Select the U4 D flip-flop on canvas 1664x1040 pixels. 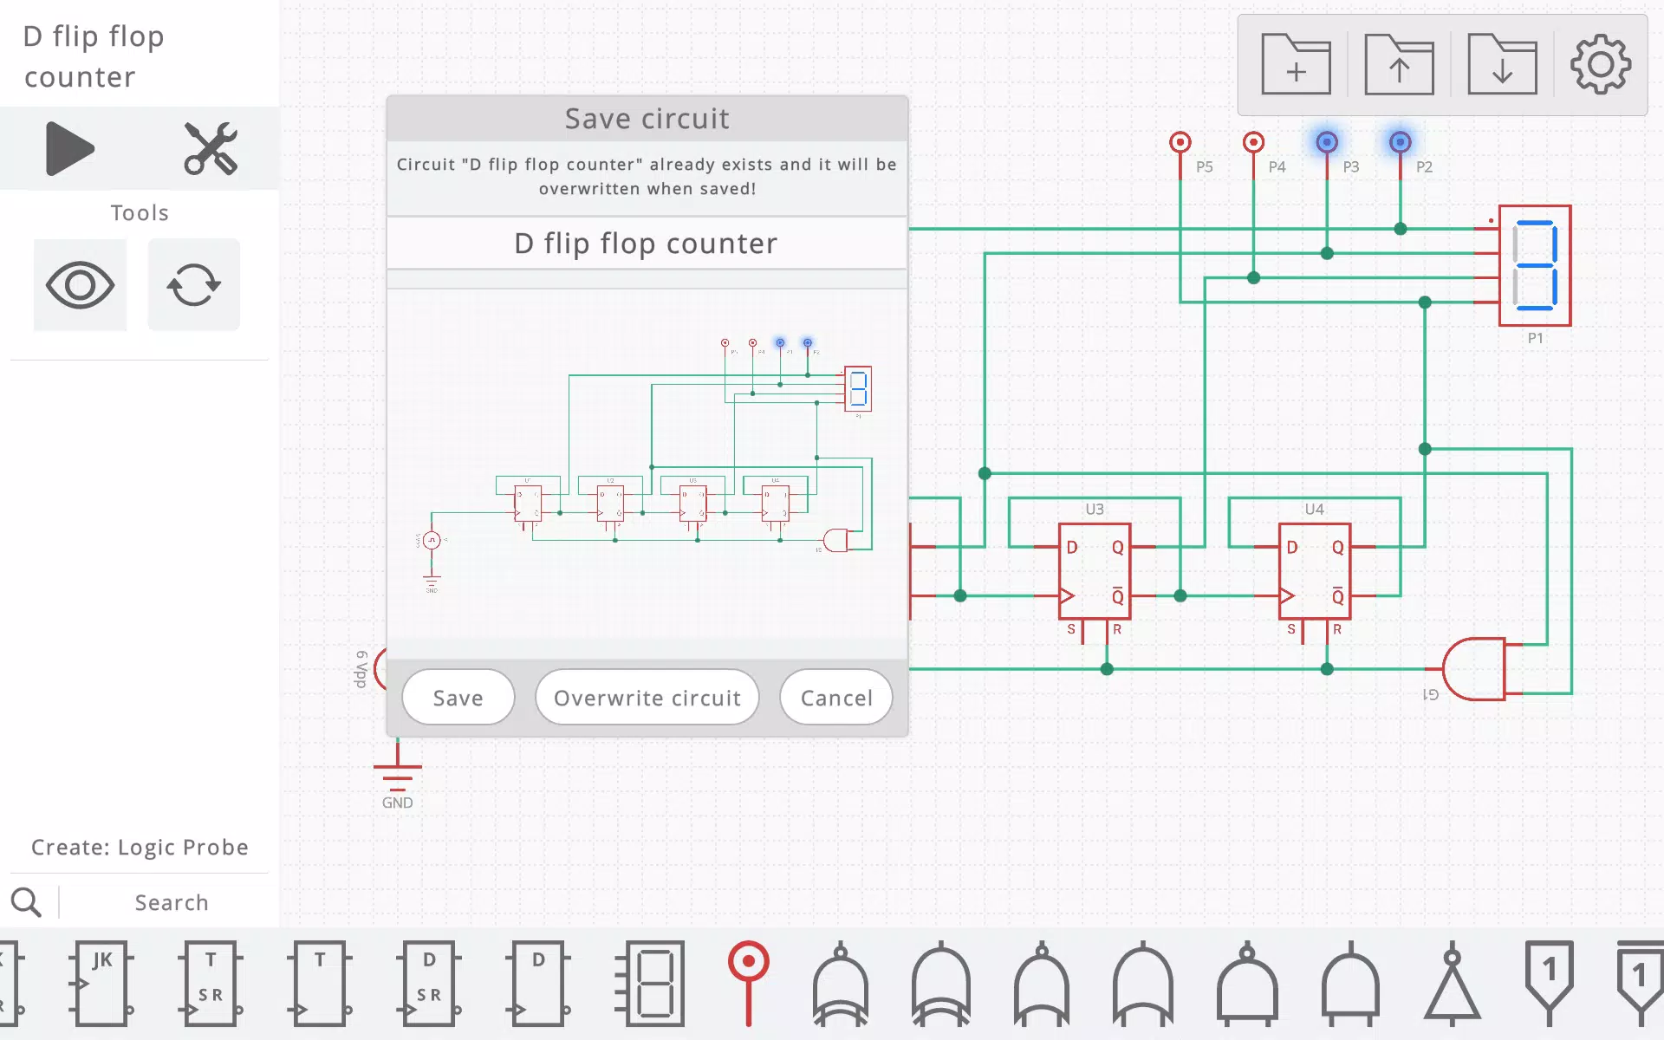click(1315, 571)
